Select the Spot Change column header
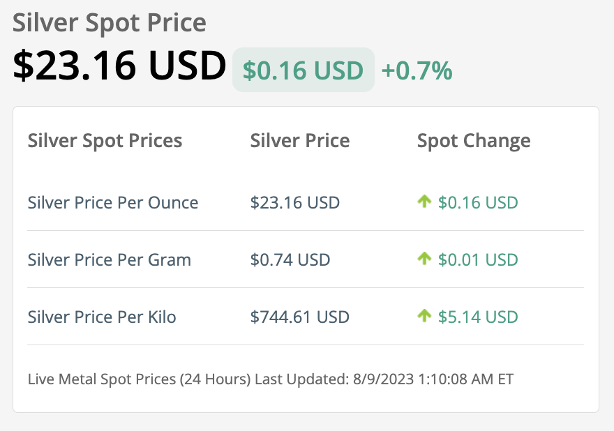614x431 pixels. 474,141
